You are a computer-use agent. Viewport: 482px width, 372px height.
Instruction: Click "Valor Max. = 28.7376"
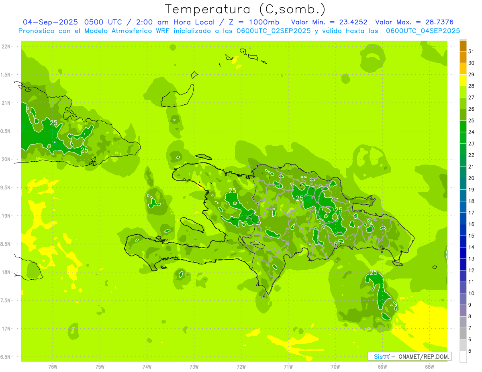[414, 22]
